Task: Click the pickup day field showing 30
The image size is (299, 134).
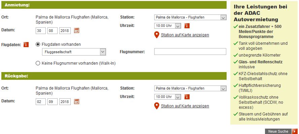Action: coord(41,31)
